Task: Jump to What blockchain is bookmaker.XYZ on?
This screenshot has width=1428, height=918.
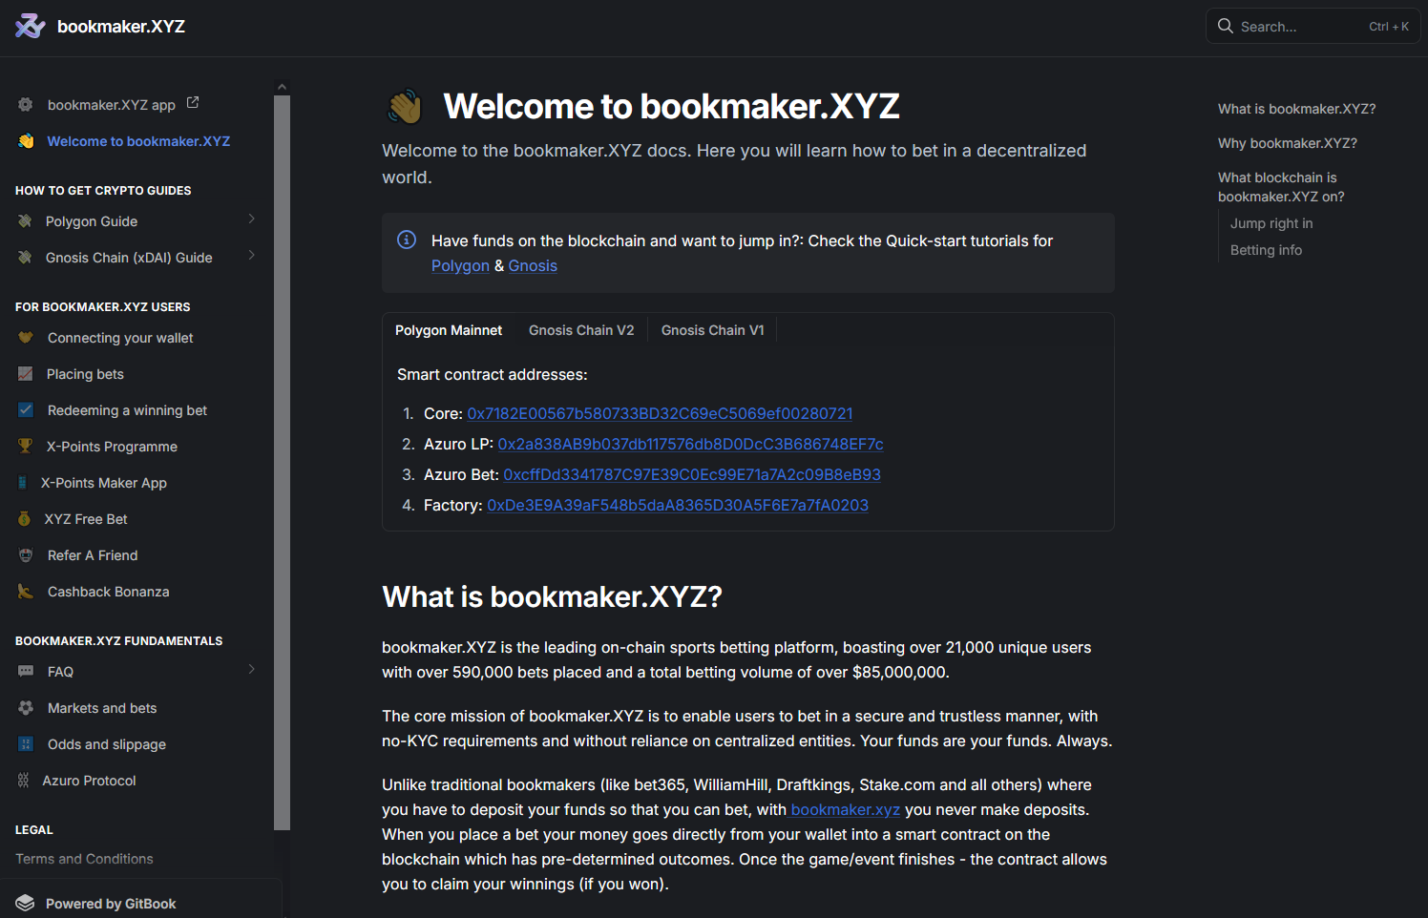Action: click(1281, 187)
